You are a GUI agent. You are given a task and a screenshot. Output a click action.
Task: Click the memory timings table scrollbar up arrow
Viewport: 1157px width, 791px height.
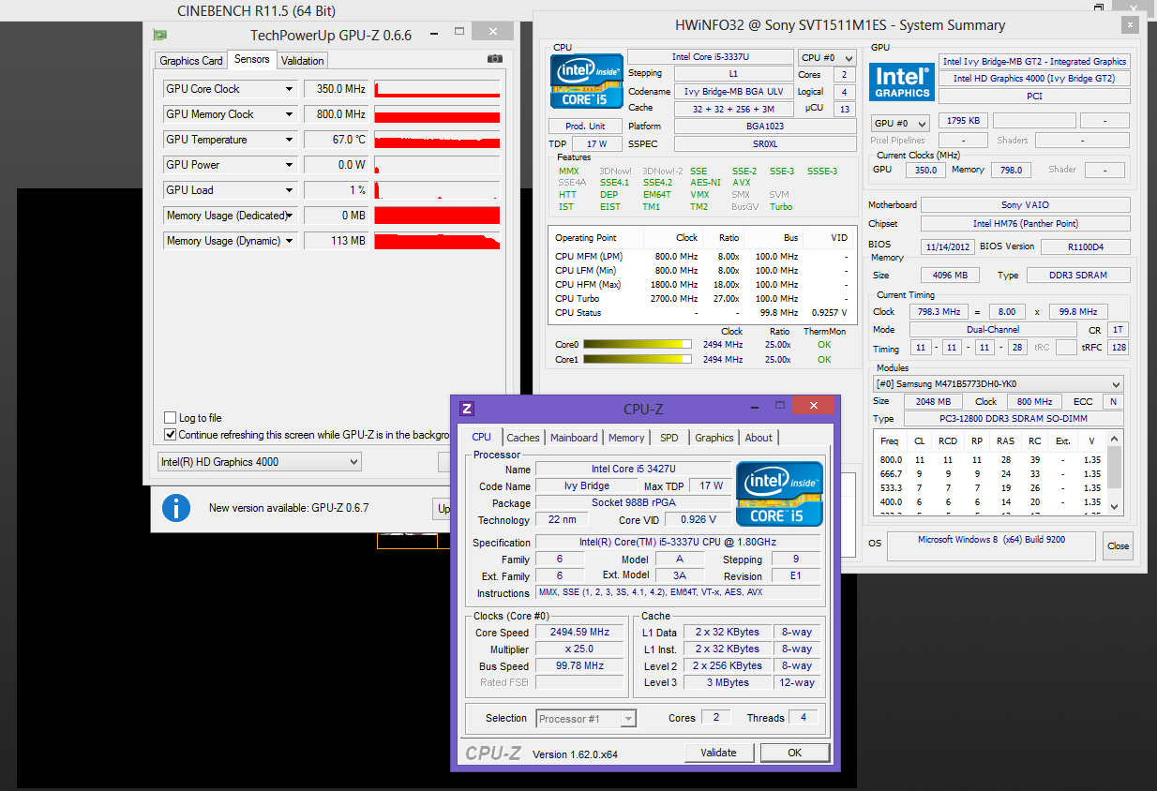click(x=1115, y=438)
